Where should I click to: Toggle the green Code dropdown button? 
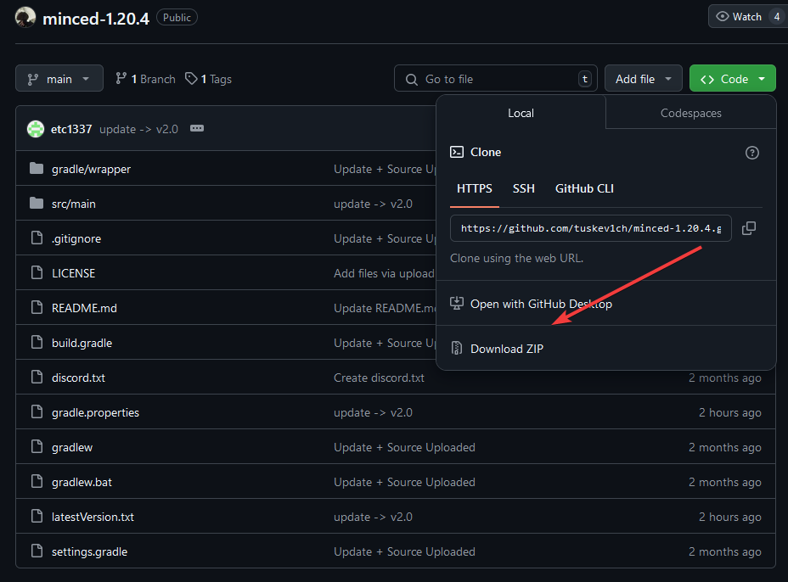point(732,78)
